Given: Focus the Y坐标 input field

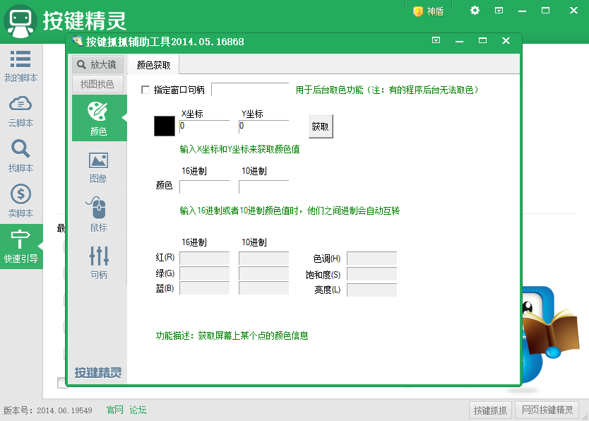Looking at the screenshot, I should (263, 126).
